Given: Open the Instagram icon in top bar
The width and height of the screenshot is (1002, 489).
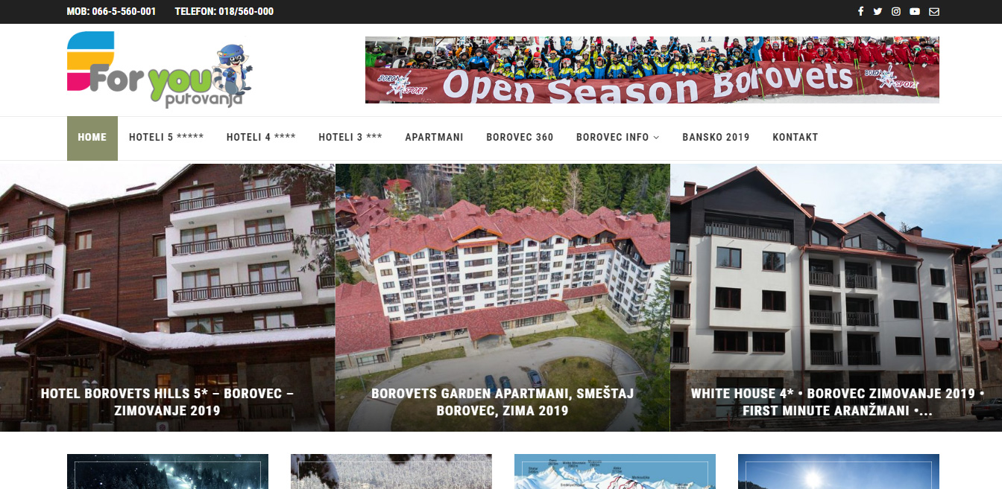Looking at the screenshot, I should (896, 11).
